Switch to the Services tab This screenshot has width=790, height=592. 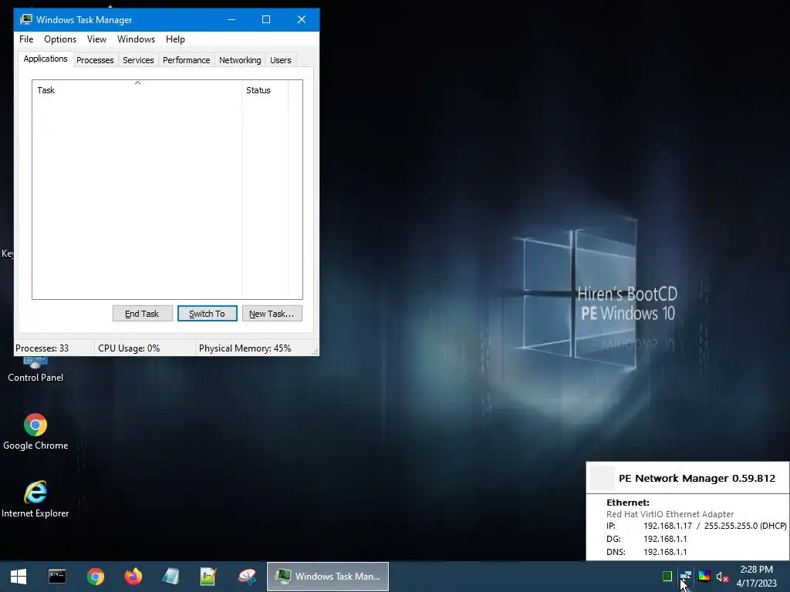(138, 60)
